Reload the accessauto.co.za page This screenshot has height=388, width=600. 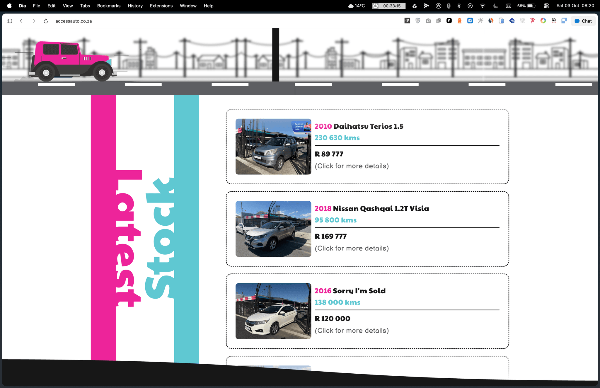pos(46,21)
